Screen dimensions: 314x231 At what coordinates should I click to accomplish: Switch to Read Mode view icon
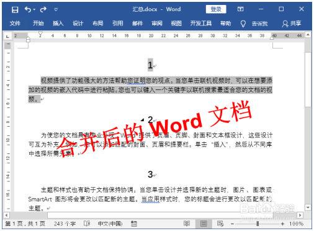pos(187,224)
